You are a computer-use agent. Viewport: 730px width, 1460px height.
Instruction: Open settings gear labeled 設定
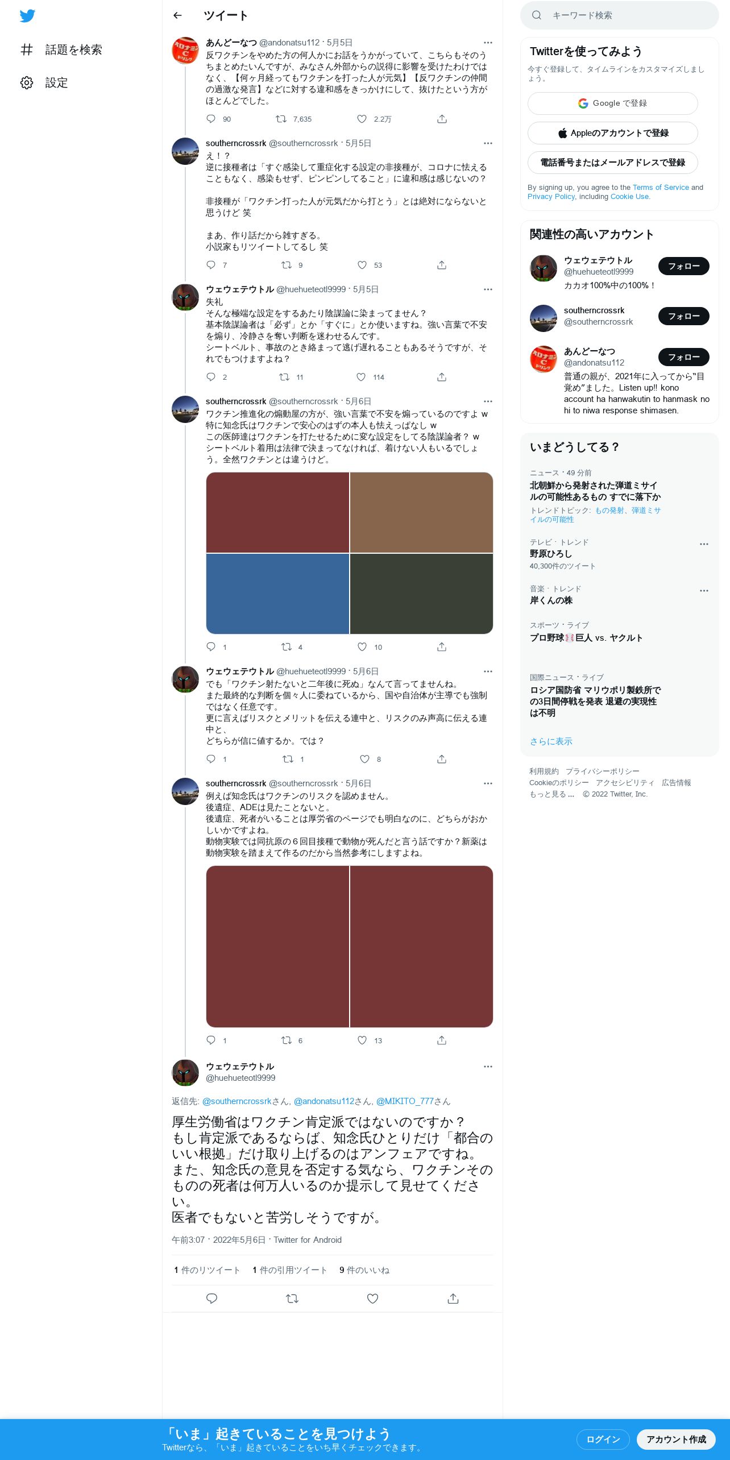[44, 83]
